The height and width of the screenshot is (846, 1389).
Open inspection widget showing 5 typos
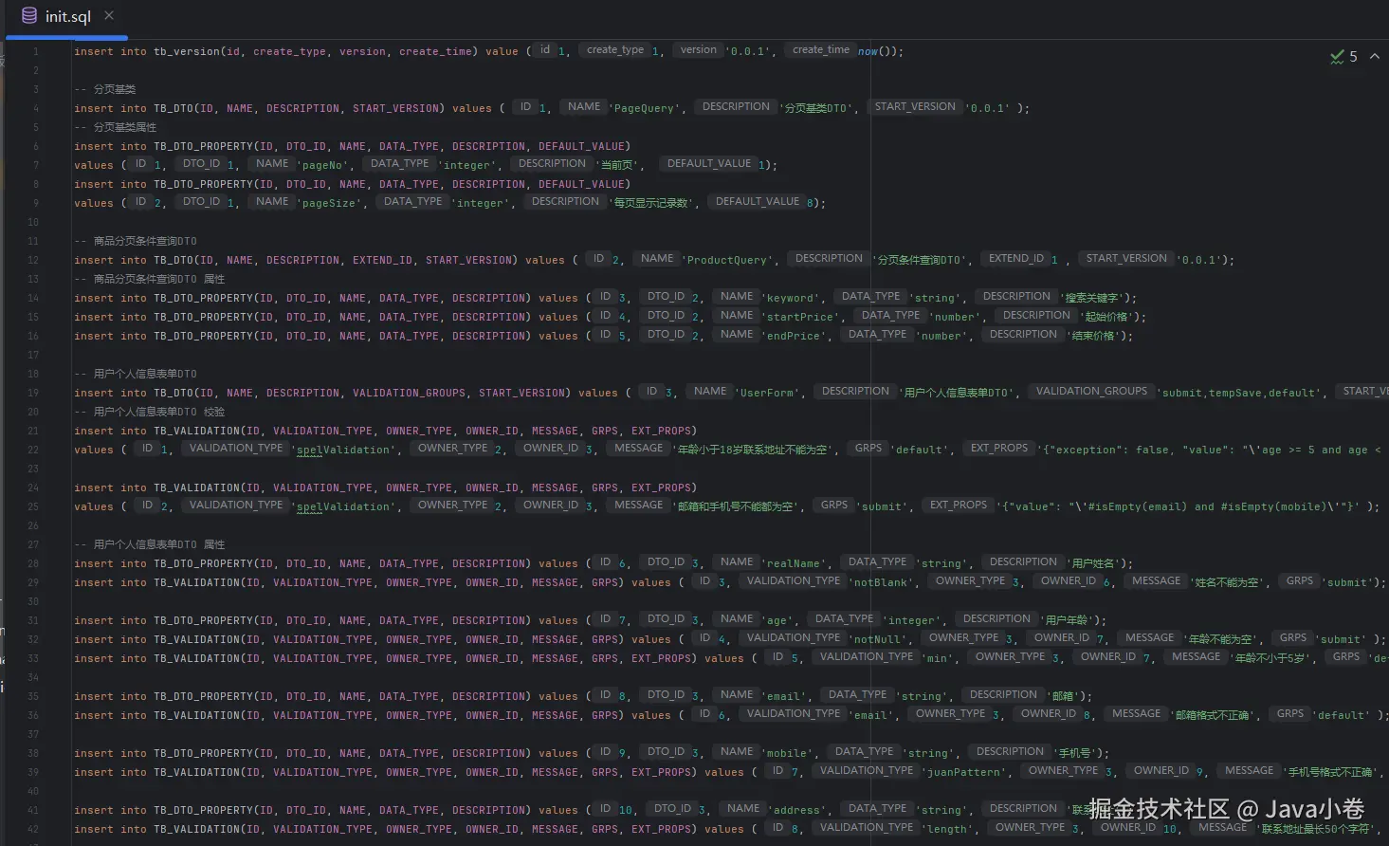(x=1343, y=57)
